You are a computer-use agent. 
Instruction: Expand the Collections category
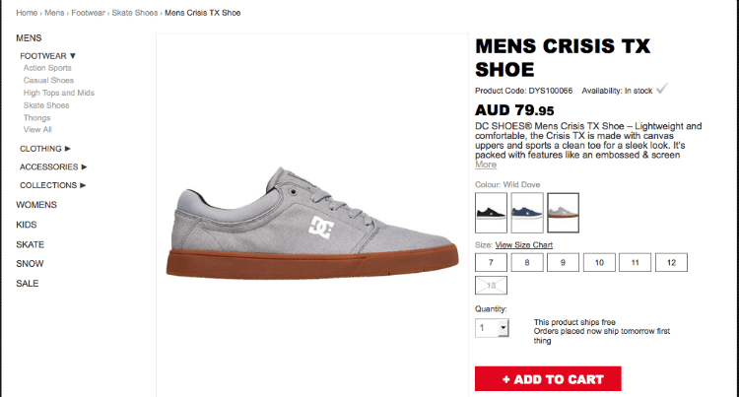click(x=52, y=185)
